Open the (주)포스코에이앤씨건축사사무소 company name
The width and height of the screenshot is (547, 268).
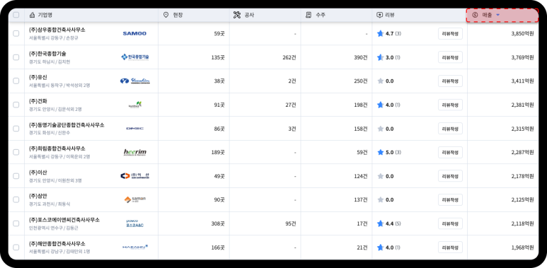[x=64, y=220]
